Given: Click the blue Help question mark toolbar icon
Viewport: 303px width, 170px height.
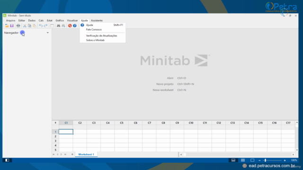Looking at the screenshot, I should pos(75,25).
